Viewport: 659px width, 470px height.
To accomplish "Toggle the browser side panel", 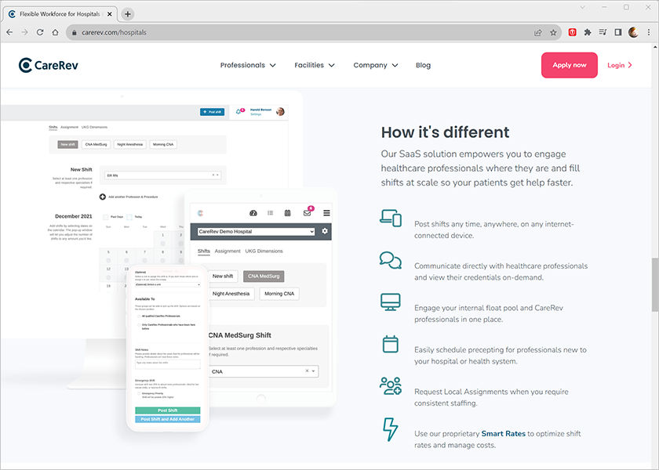I will pyautogui.click(x=618, y=32).
